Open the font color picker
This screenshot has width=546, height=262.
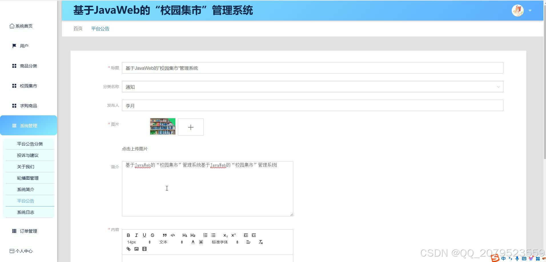click(x=193, y=242)
